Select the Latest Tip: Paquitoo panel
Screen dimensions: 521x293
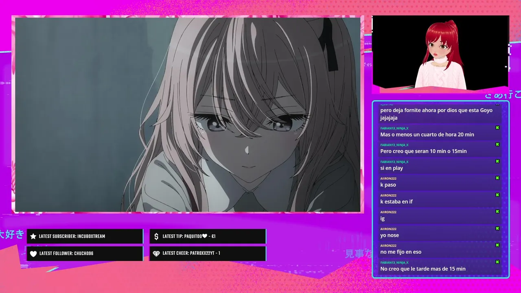point(208,236)
